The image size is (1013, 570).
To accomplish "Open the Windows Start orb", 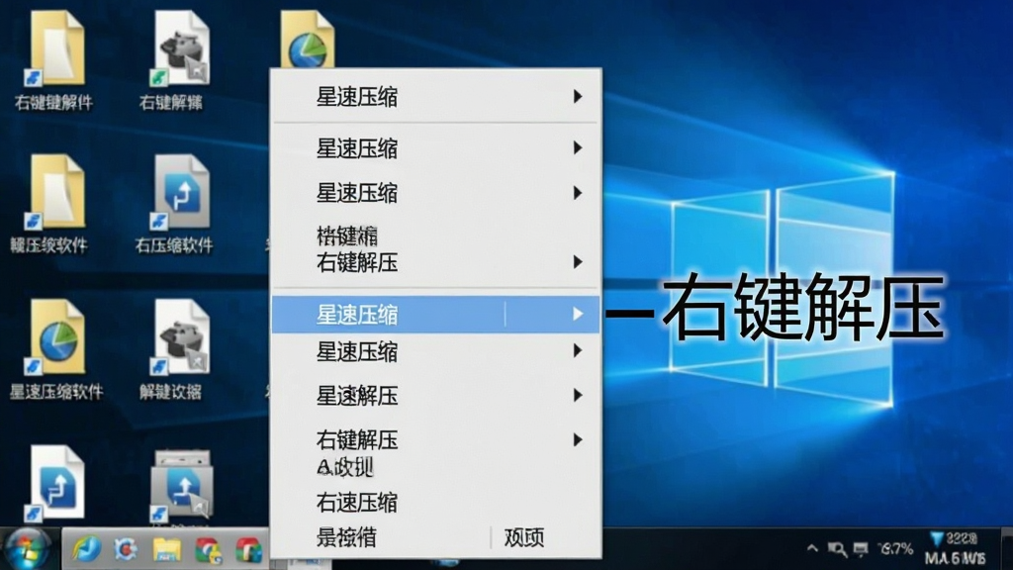I will [27, 549].
